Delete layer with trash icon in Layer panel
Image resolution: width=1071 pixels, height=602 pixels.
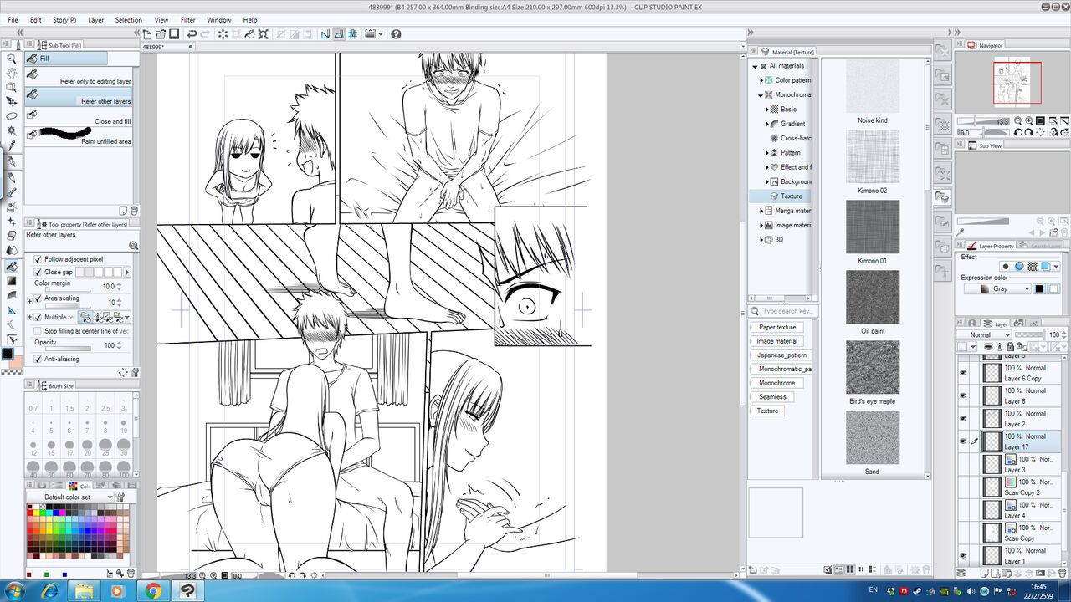[1063, 573]
